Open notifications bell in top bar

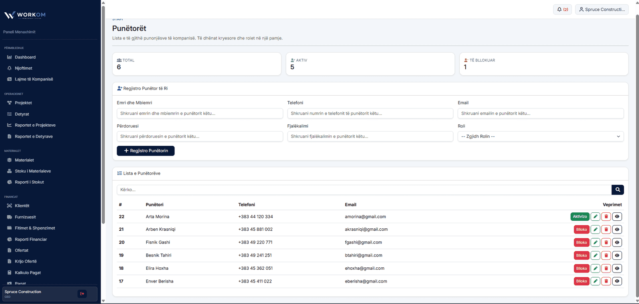562,9
